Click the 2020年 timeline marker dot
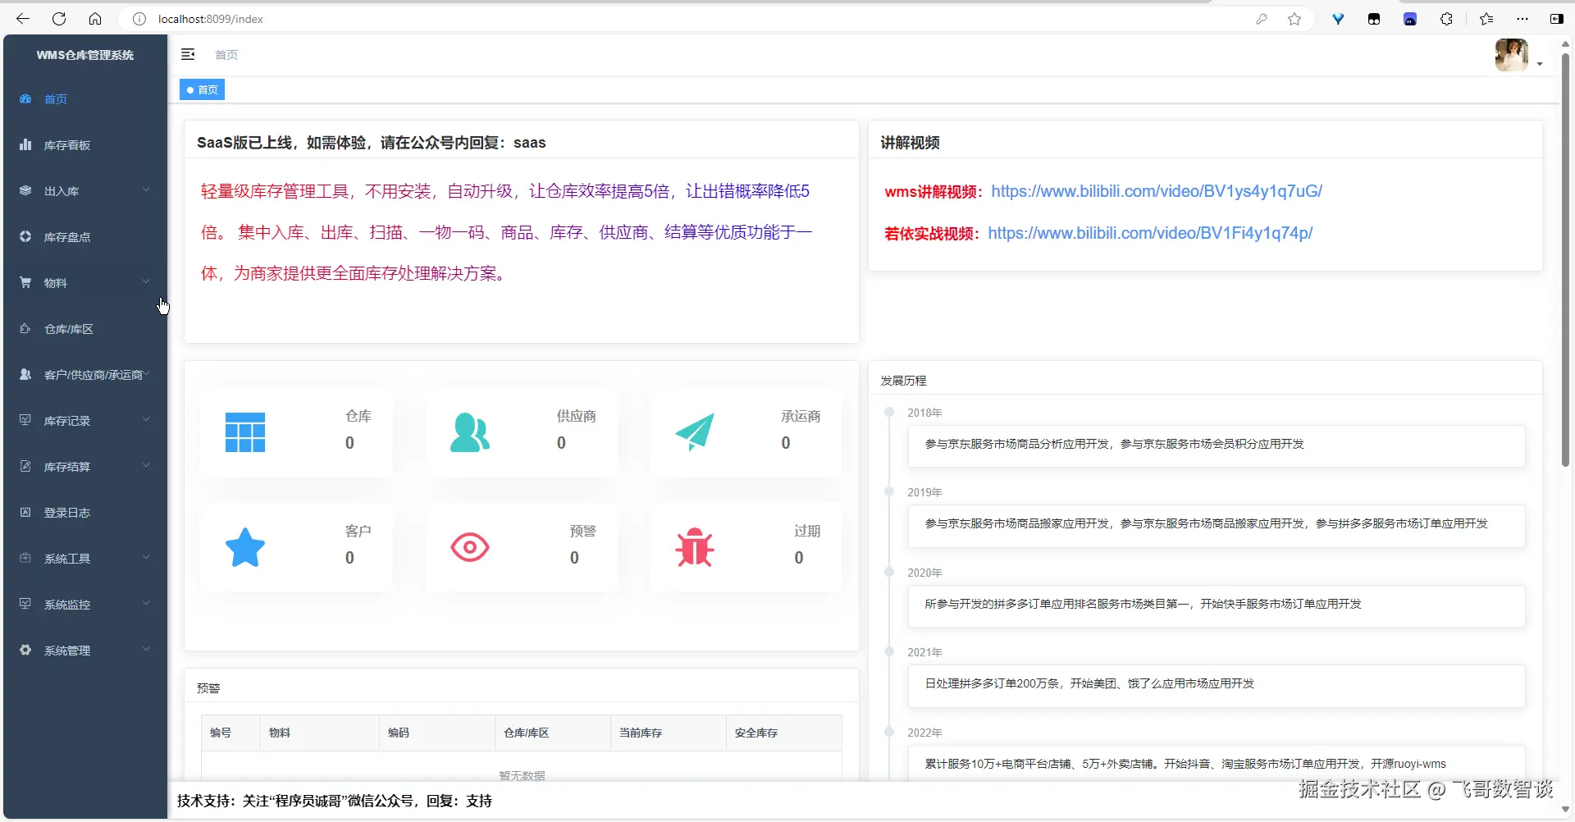Screen dimensions: 1575x822 pyautogui.click(x=888, y=572)
